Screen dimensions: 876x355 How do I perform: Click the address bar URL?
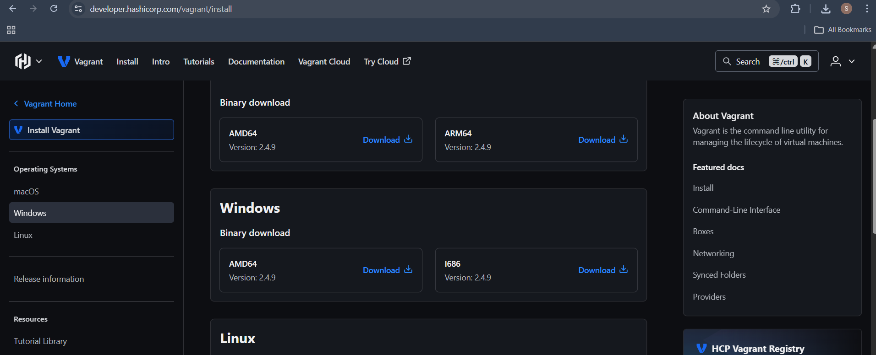click(161, 9)
